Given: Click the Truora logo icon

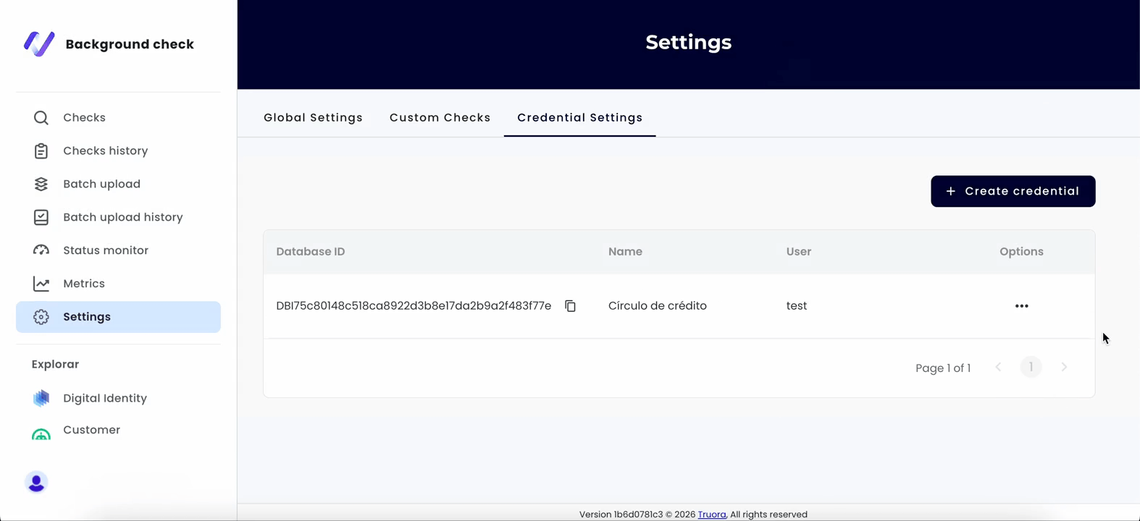Looking at the screenshot, I should (39, 43).
